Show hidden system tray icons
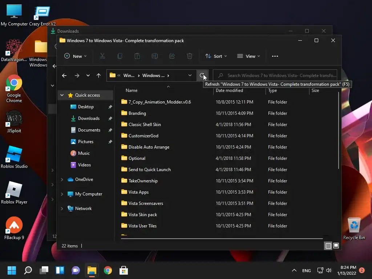372x279 pixels. coord(294,270)
